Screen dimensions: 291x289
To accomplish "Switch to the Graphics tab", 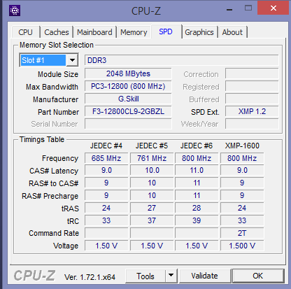I will point(199,32).
